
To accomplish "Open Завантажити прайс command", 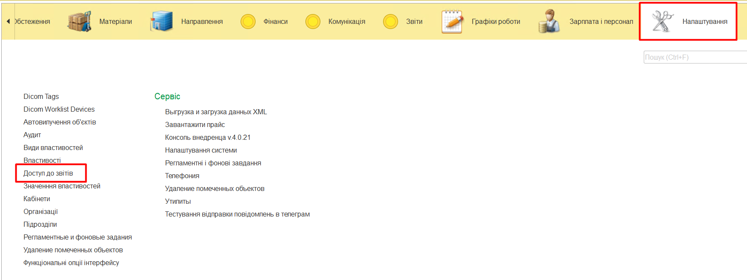I will 195,124.
